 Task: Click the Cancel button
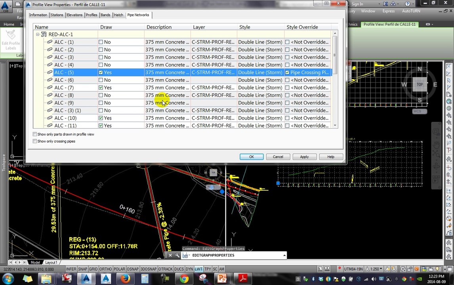point(278,157)
